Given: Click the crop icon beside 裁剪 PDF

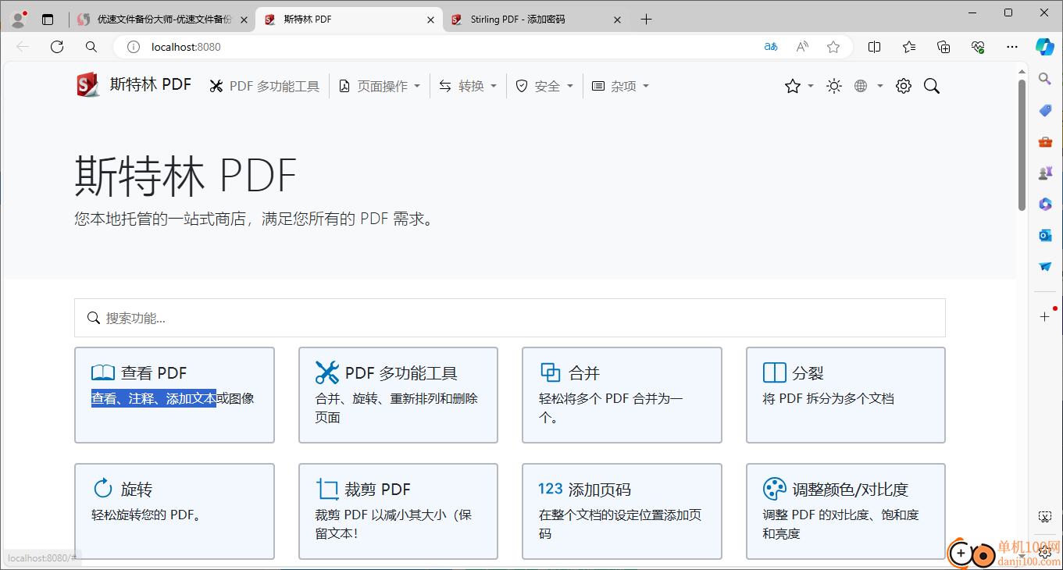Looking at the screenshot, I should (x=326, y=490).
